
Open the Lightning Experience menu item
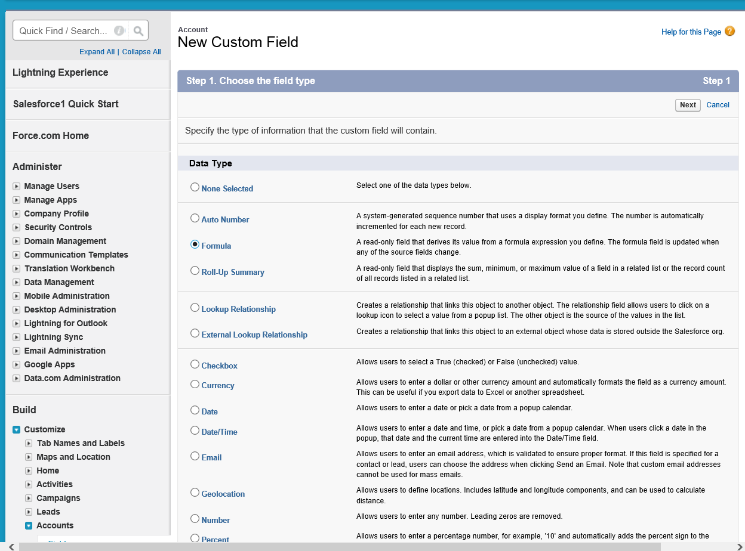click(x=60, y=72)
